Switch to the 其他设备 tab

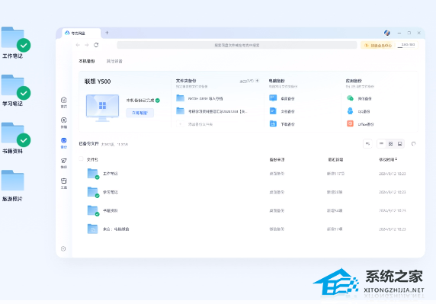[x=114, y=61]
